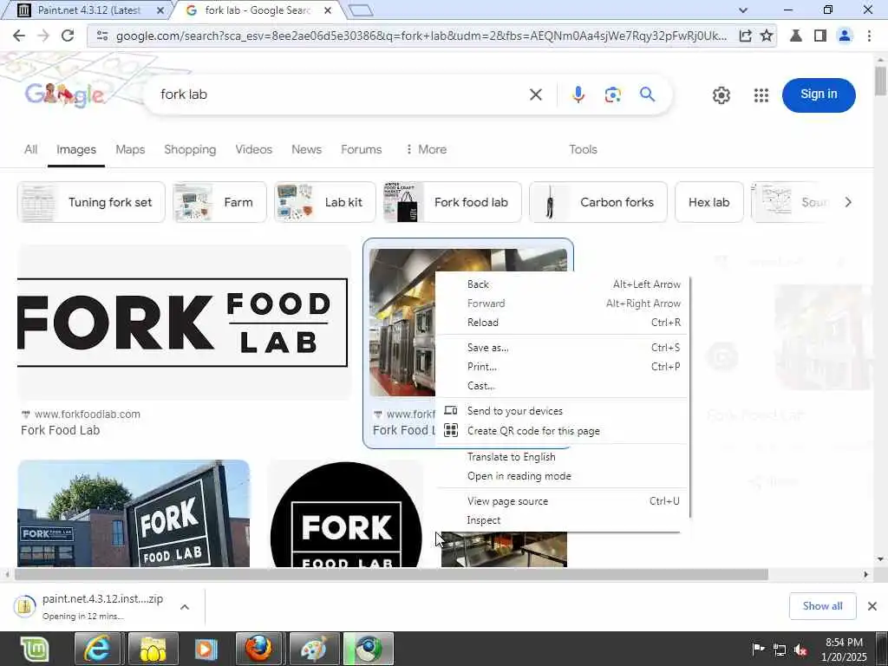Bookmark this page with the star icon
This screenshot has height=666, width=888.
(767, 36)
